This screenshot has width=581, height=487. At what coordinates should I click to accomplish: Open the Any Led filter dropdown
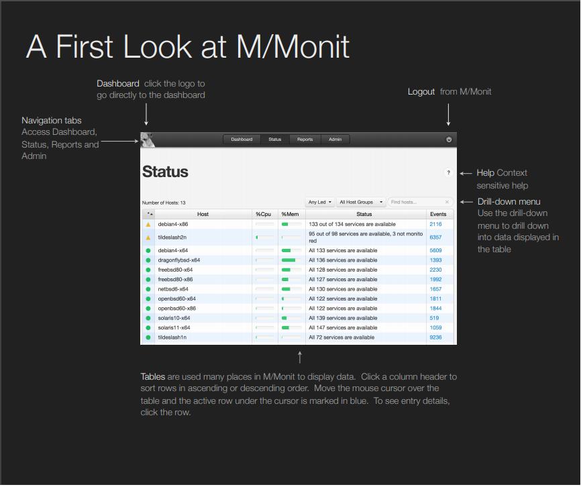click(x=320, y=202)
